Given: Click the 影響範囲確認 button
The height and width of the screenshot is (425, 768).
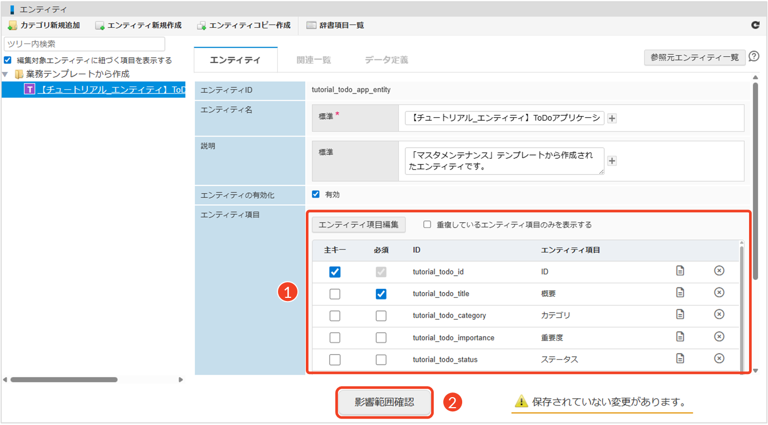Looking at the screenshot, I should point(385,402).
